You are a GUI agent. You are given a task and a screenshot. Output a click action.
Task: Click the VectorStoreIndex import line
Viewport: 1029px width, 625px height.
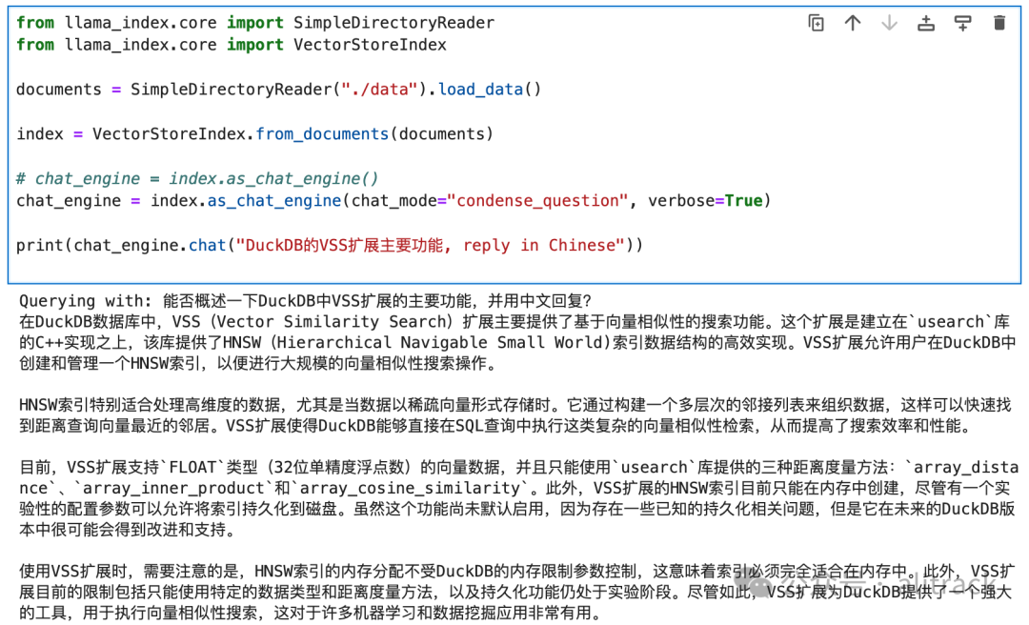click(231, 45)
